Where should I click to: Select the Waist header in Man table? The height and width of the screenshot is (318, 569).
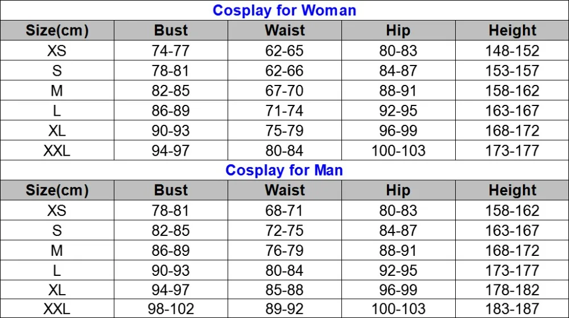pos(284,190)
